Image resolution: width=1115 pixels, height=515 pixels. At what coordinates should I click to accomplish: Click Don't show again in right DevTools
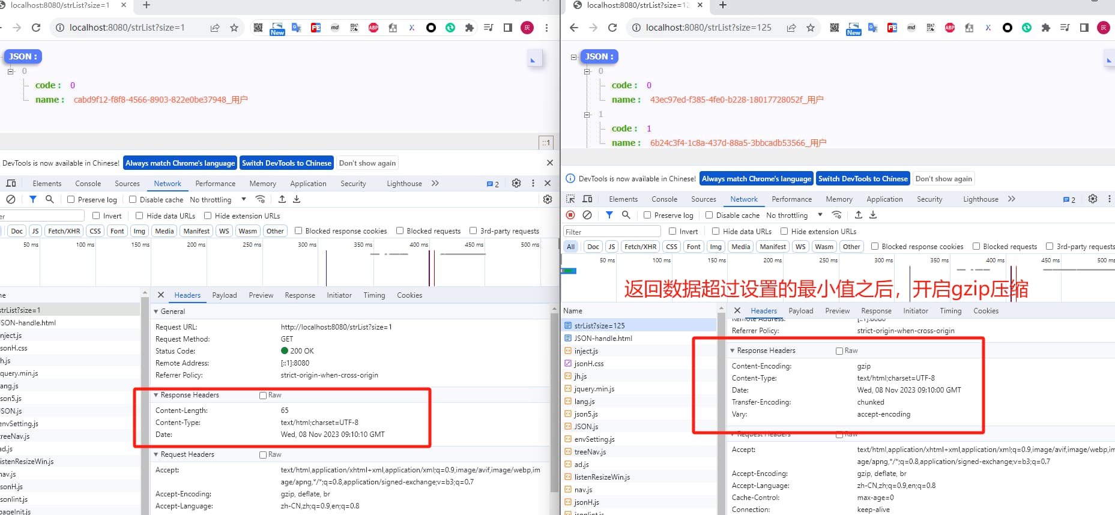click(943, 179)
